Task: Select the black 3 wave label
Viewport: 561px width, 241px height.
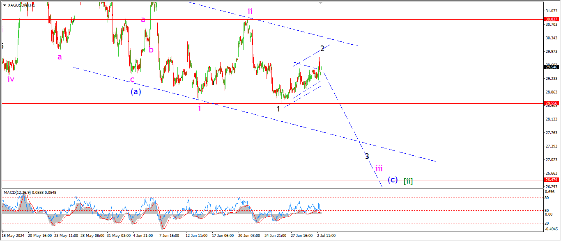Action: point(367,156)
